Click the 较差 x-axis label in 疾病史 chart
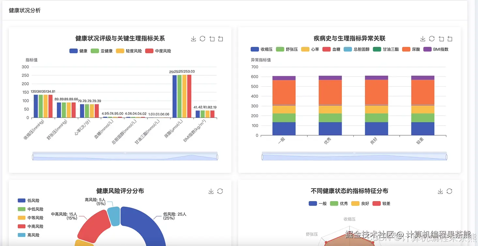Screen dimensions: 478x246 (420, 140)
